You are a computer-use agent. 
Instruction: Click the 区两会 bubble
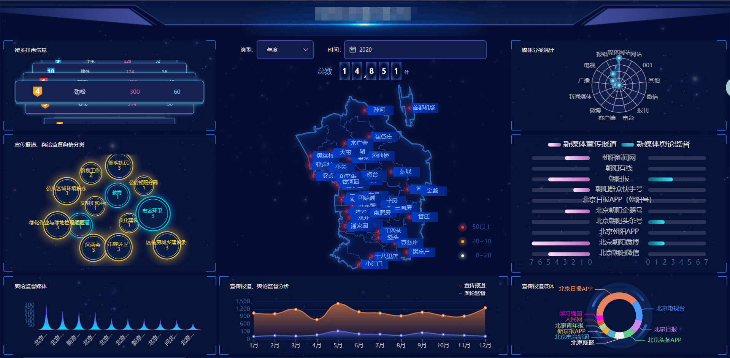coord(93,248)
